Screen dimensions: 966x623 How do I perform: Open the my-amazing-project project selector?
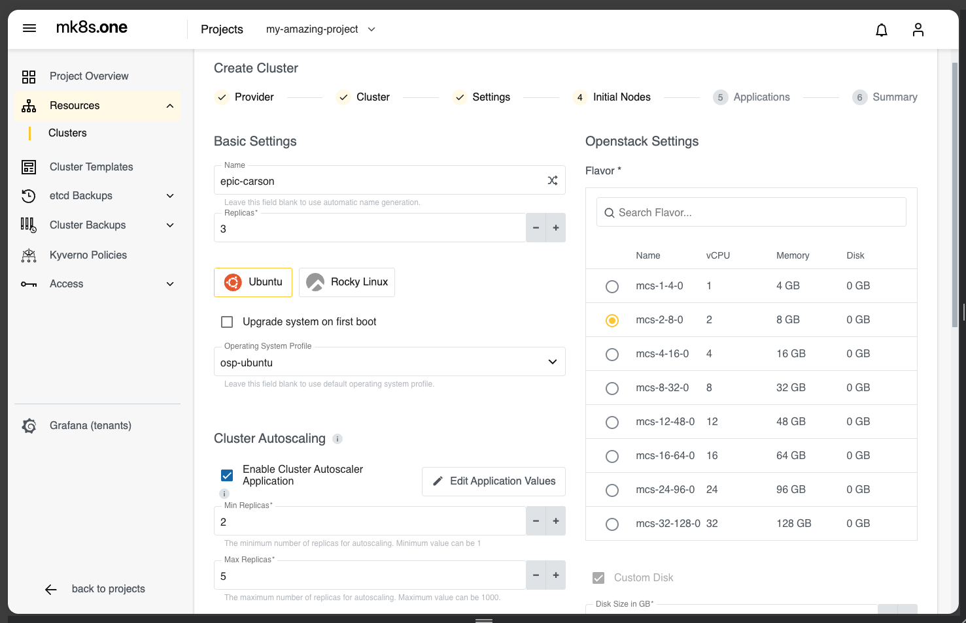tap(320, 29)
